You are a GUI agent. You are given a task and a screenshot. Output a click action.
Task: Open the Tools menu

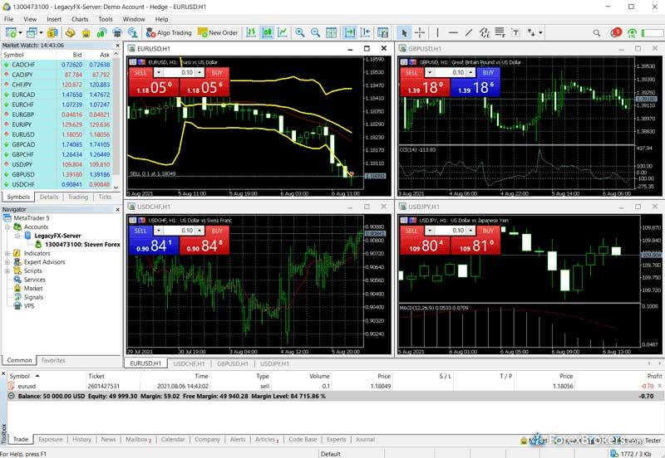tap(106, 19)
